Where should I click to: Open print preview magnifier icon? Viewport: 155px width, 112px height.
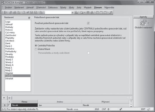point(19,12)
